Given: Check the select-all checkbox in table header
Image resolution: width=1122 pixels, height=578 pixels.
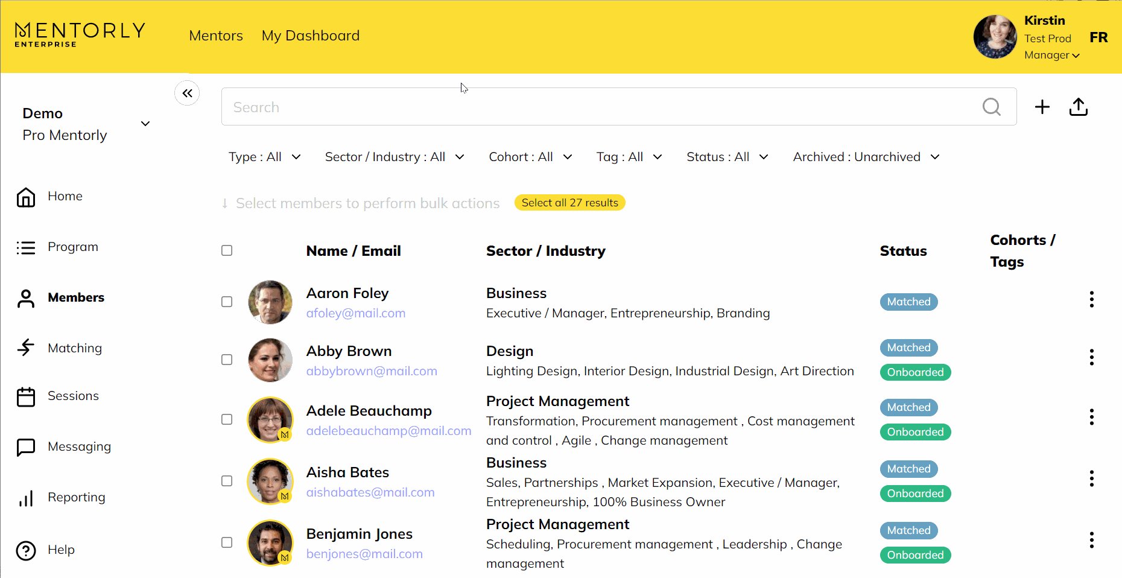Looking at the screenshot, I should (227, 250).
